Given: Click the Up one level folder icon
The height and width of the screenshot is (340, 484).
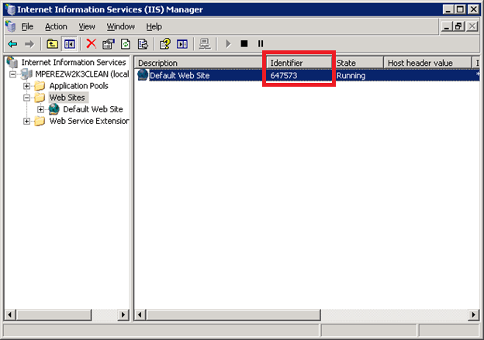Looking at the screenshot, I should [52, 44].
